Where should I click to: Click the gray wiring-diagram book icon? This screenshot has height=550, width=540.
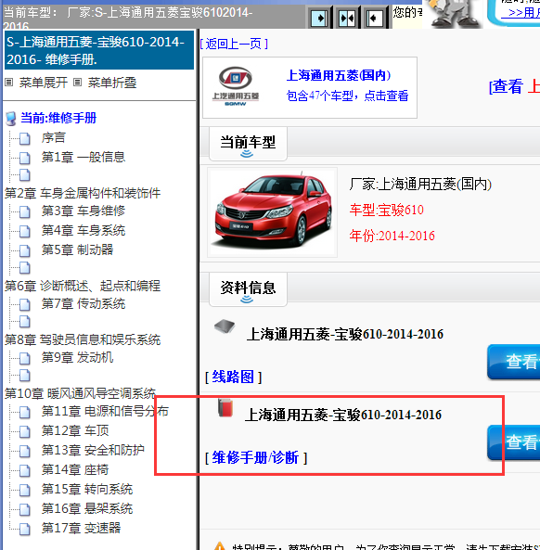point(225,326)
